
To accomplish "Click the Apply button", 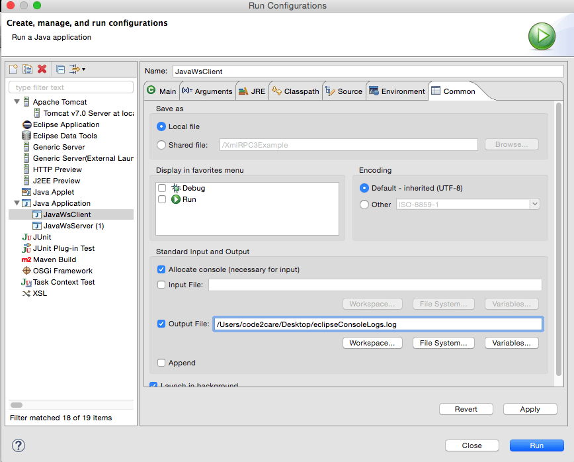I will (530, 409).
